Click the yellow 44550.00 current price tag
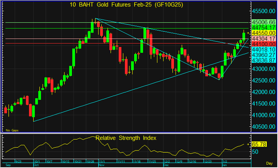The height and width of the screenshot is (168, 278). click(x=264, y=33)
